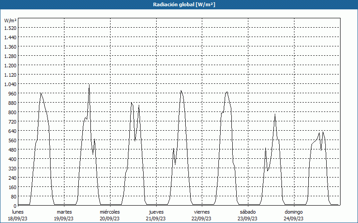This screenshot has width=358, height=223.
Task: Click the 480 y-axis value
Action: 13,149
